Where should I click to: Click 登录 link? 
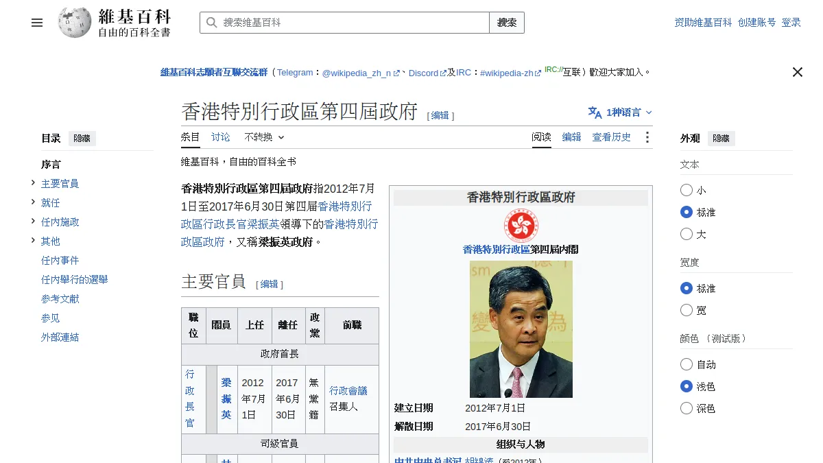tap(791, 23)
